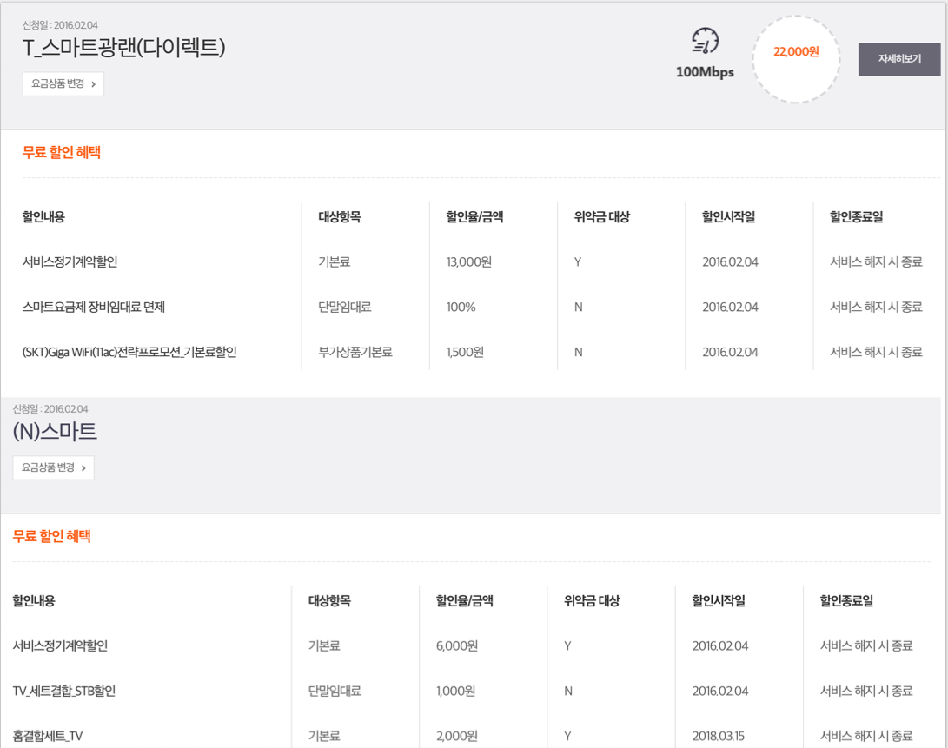Click the 6,000원 discount amount
This screenshot has height=748, width=948.
click(x=457, y=645)
